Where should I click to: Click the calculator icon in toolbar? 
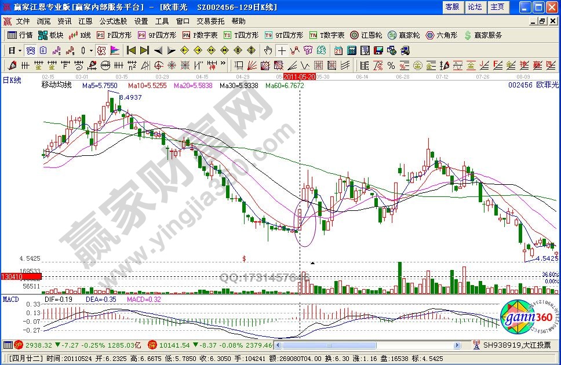pos(351,50)
